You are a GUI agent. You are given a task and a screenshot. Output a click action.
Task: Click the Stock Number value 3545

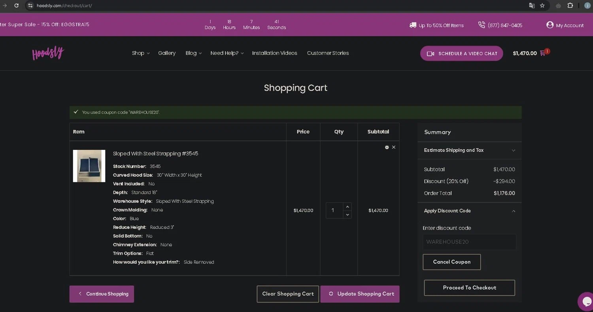click(x=155, y=166)
